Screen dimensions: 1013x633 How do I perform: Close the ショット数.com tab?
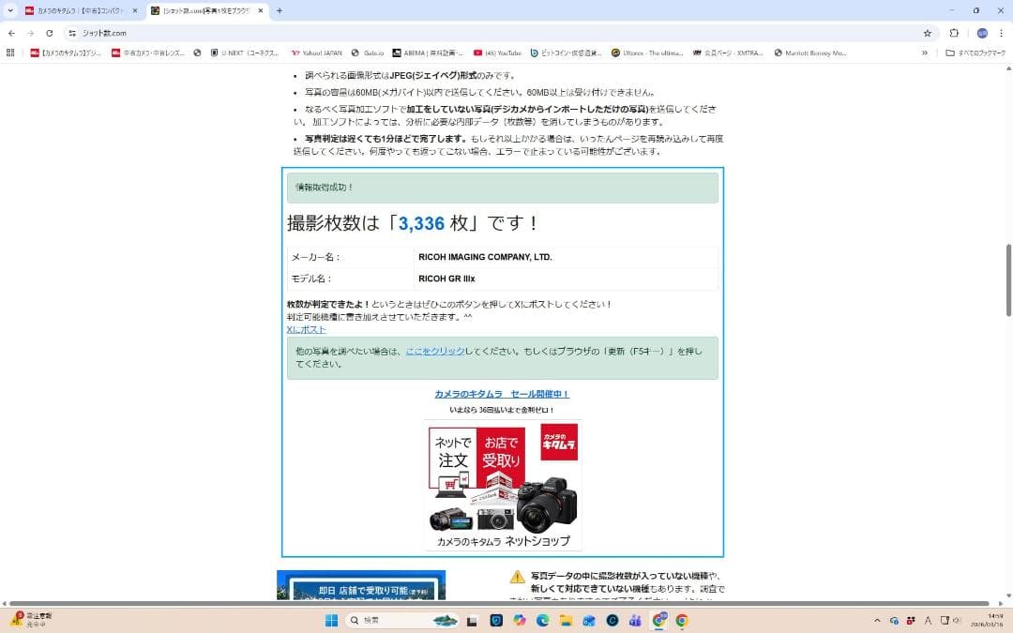point(261,11)
